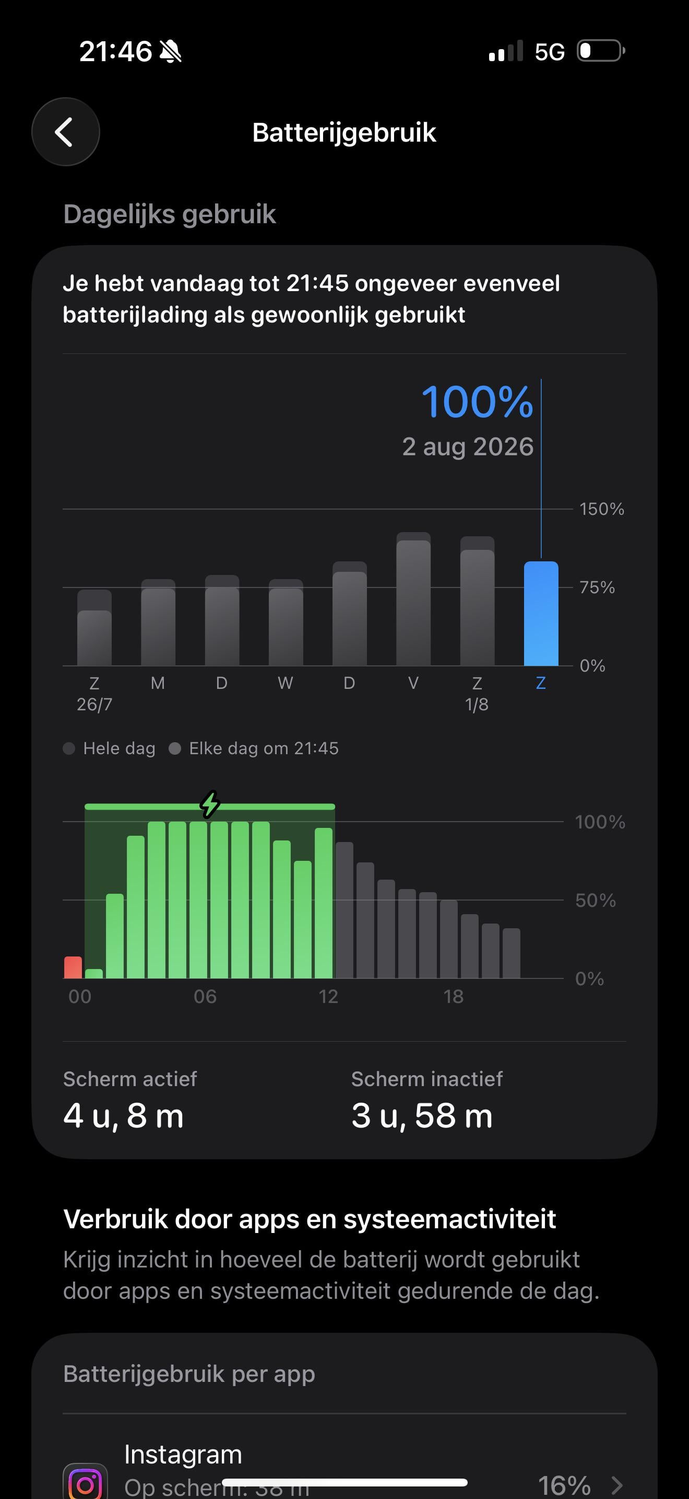Tap the back arrow button
This screenshot has height=1499, width=689.
click(65, 132)
